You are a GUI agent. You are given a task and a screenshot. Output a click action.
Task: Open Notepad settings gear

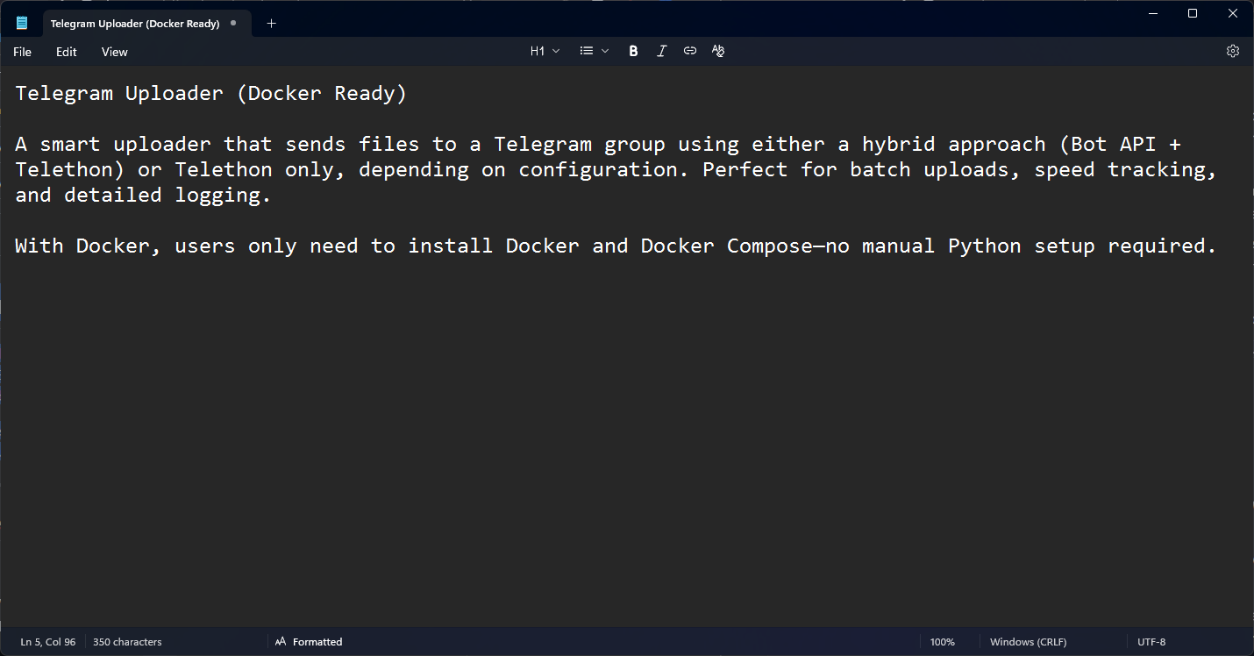(x=1232, y=52)
